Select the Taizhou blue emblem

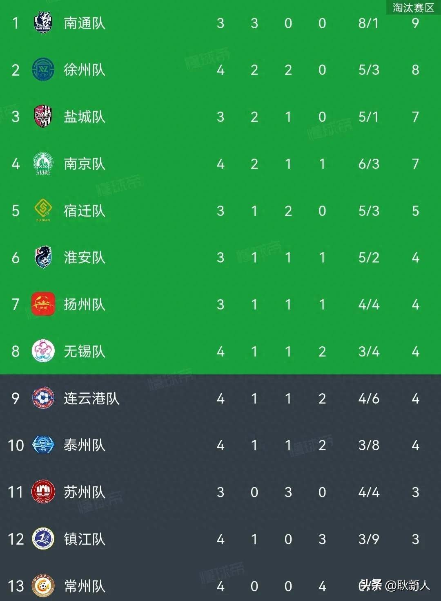(x=43, y=445)
